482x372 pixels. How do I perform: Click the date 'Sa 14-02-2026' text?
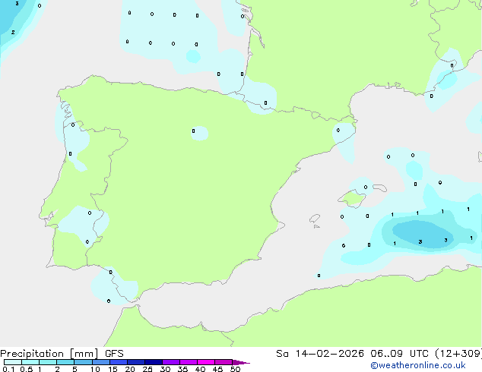[320, 354]
